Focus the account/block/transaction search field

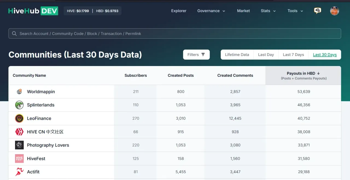click(175, 33)
